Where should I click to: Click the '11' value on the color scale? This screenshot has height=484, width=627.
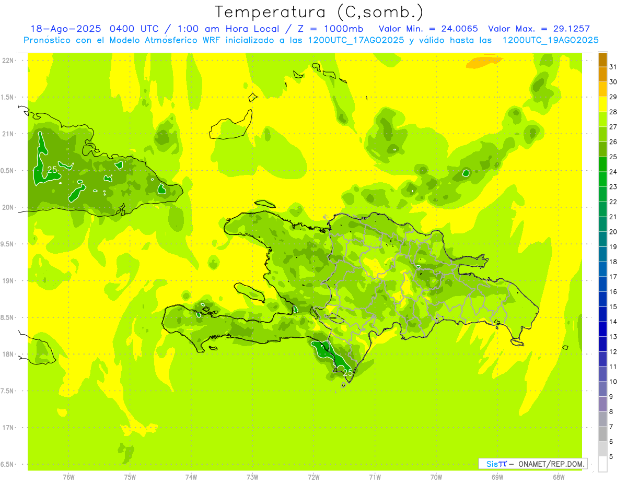[x=613, y=367]
